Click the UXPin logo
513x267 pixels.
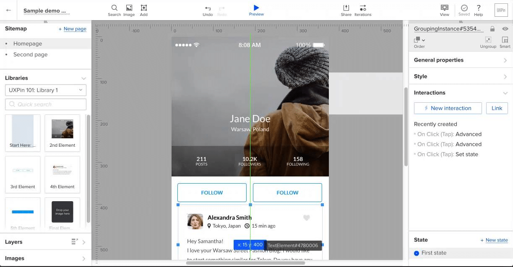501,10
